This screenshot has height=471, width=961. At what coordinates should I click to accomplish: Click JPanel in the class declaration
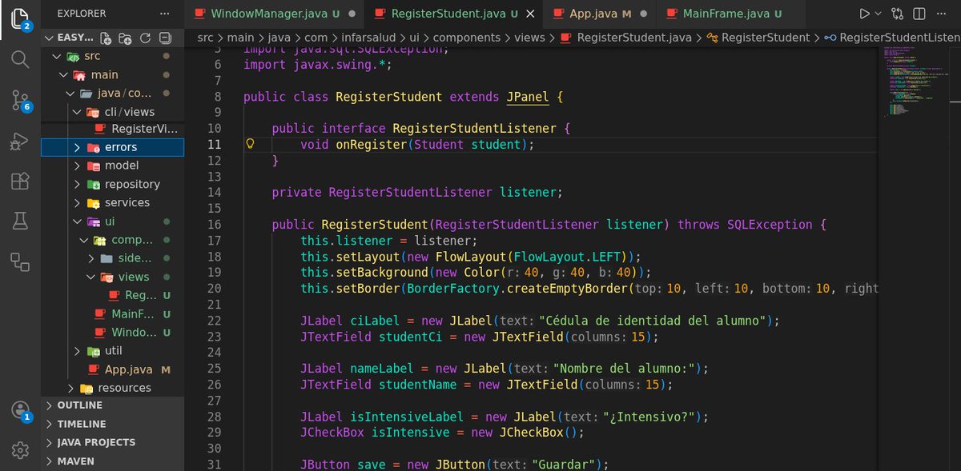click(x=528, y=97)
